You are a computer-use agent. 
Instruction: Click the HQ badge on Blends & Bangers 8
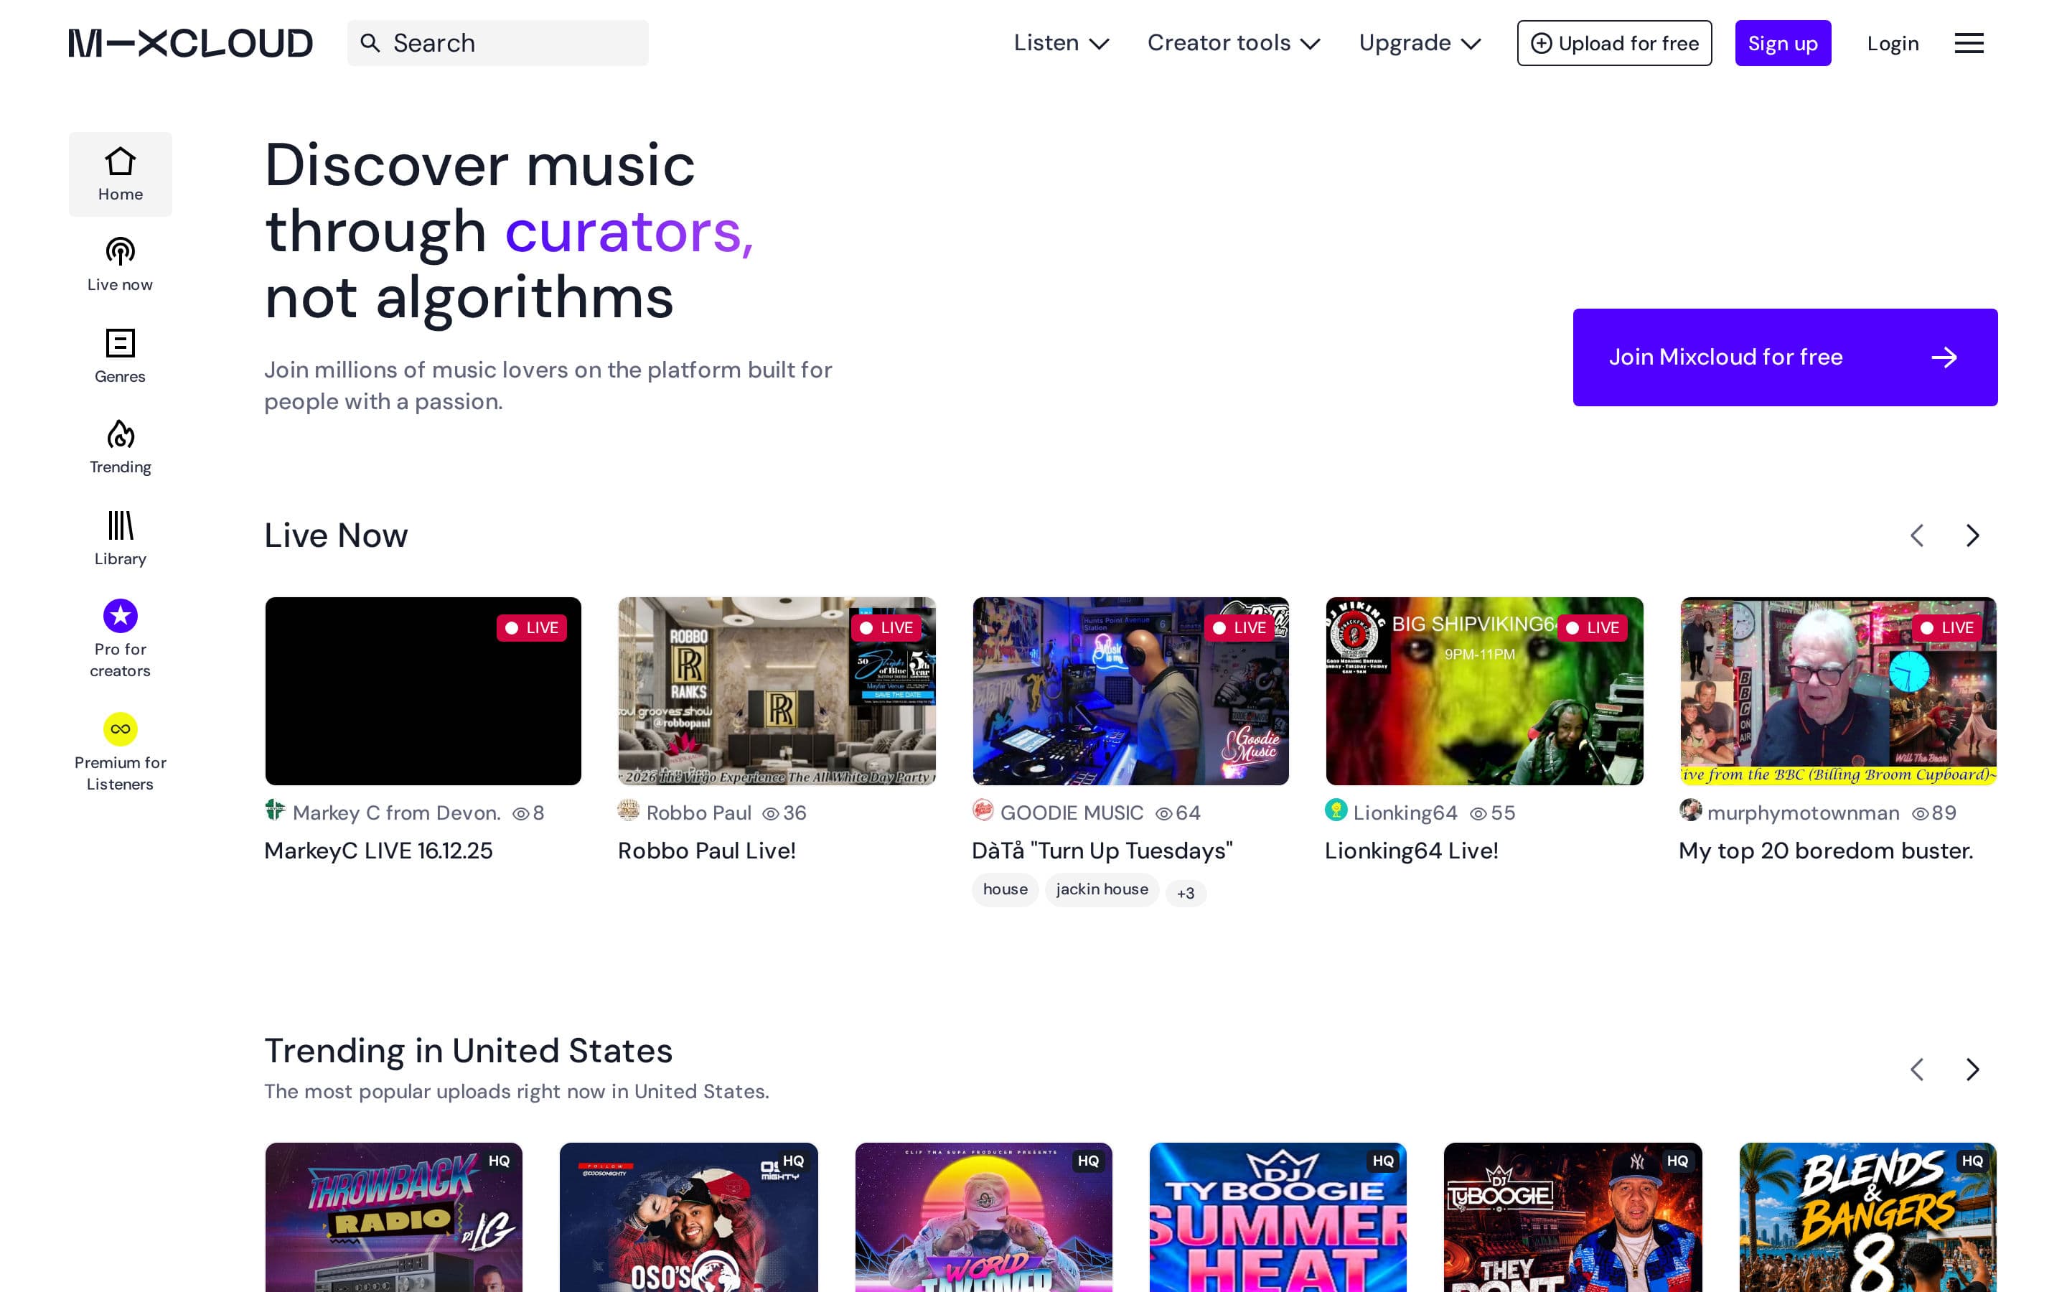pos(1972,1161)
